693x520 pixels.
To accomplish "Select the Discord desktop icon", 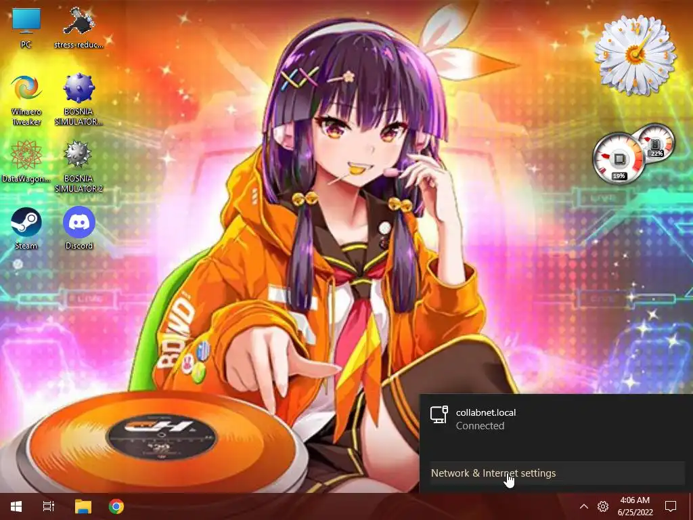I will point(79,229).
